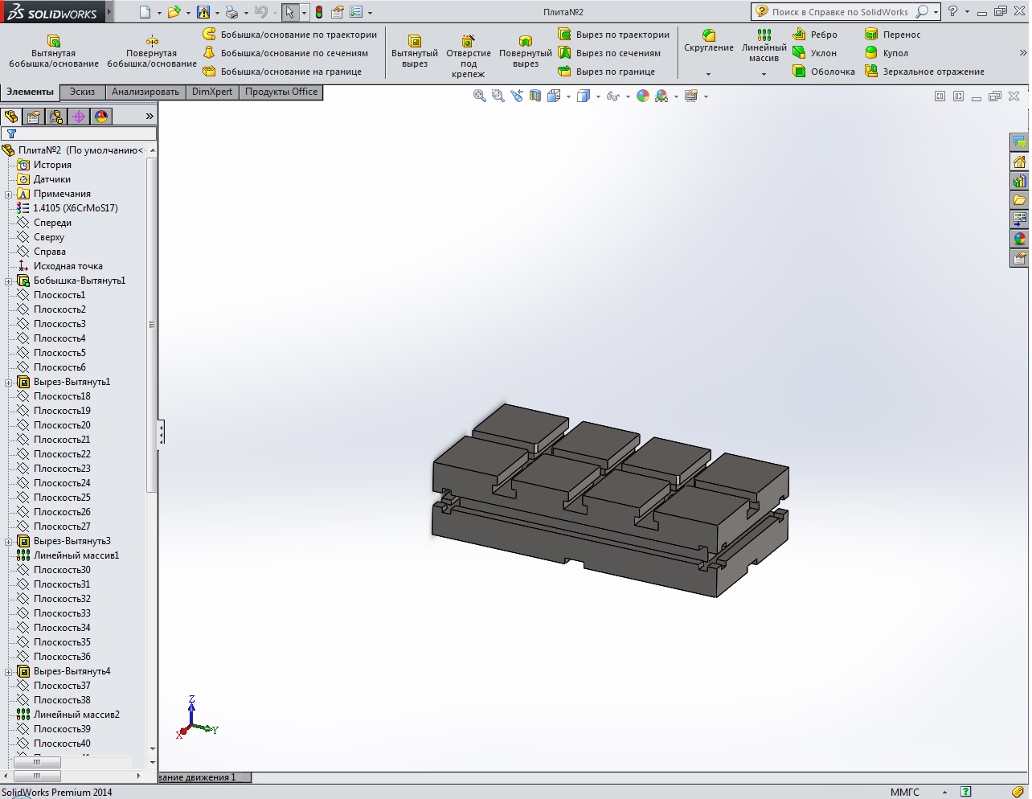Expand the Бобышка-Вытянуть1 feature node
Viewport: 1032px width, 799px height.
tap(8, 281)
